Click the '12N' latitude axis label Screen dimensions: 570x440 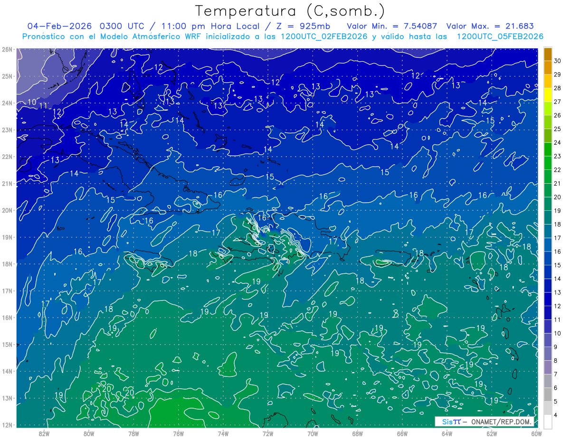[x=7, y=425]
